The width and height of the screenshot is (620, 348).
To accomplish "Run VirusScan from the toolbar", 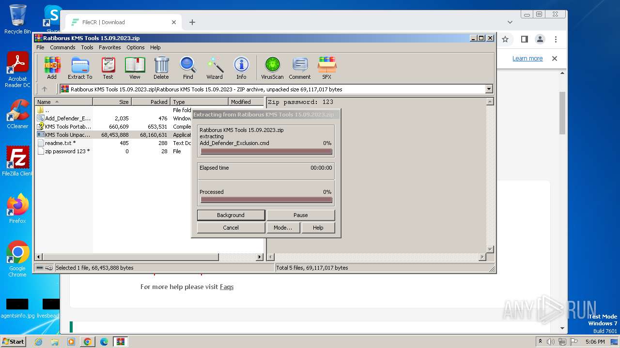I will point(272,68).
